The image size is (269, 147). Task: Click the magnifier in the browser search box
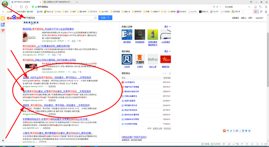(x=249, y=7)
